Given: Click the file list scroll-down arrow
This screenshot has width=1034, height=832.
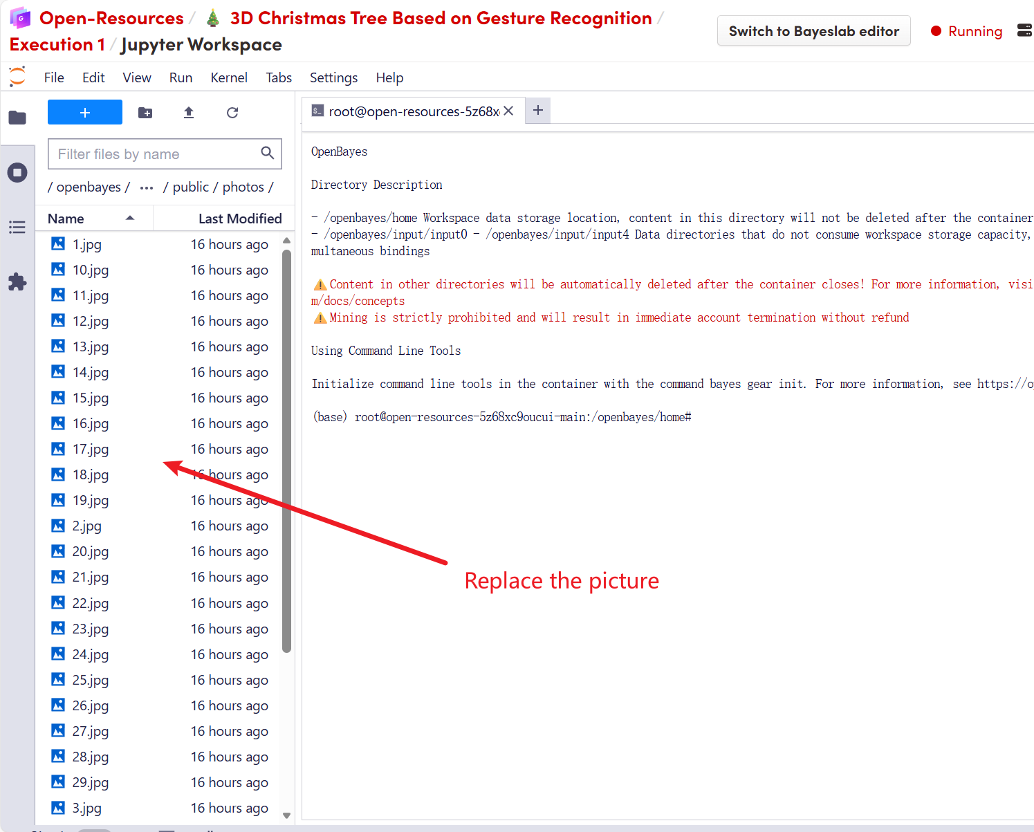Looking at the screenshot, I should (286, 815).
